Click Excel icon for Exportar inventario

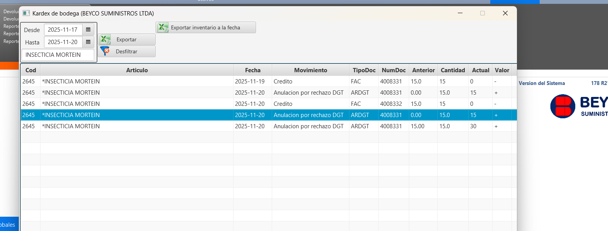pyautogui.click(x=163, y=27)
